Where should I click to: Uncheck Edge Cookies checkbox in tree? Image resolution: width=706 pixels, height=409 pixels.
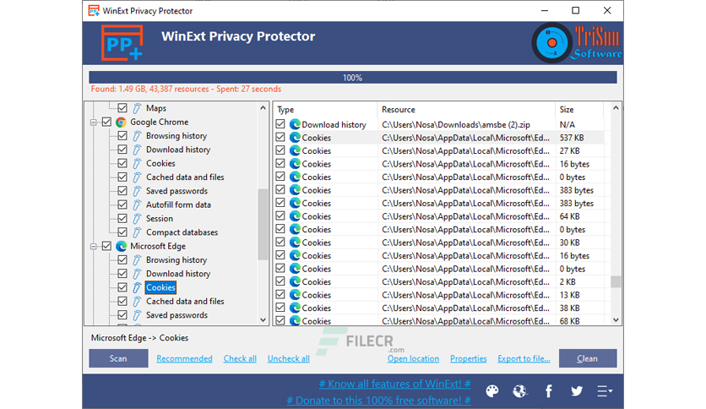click(122, 287)
